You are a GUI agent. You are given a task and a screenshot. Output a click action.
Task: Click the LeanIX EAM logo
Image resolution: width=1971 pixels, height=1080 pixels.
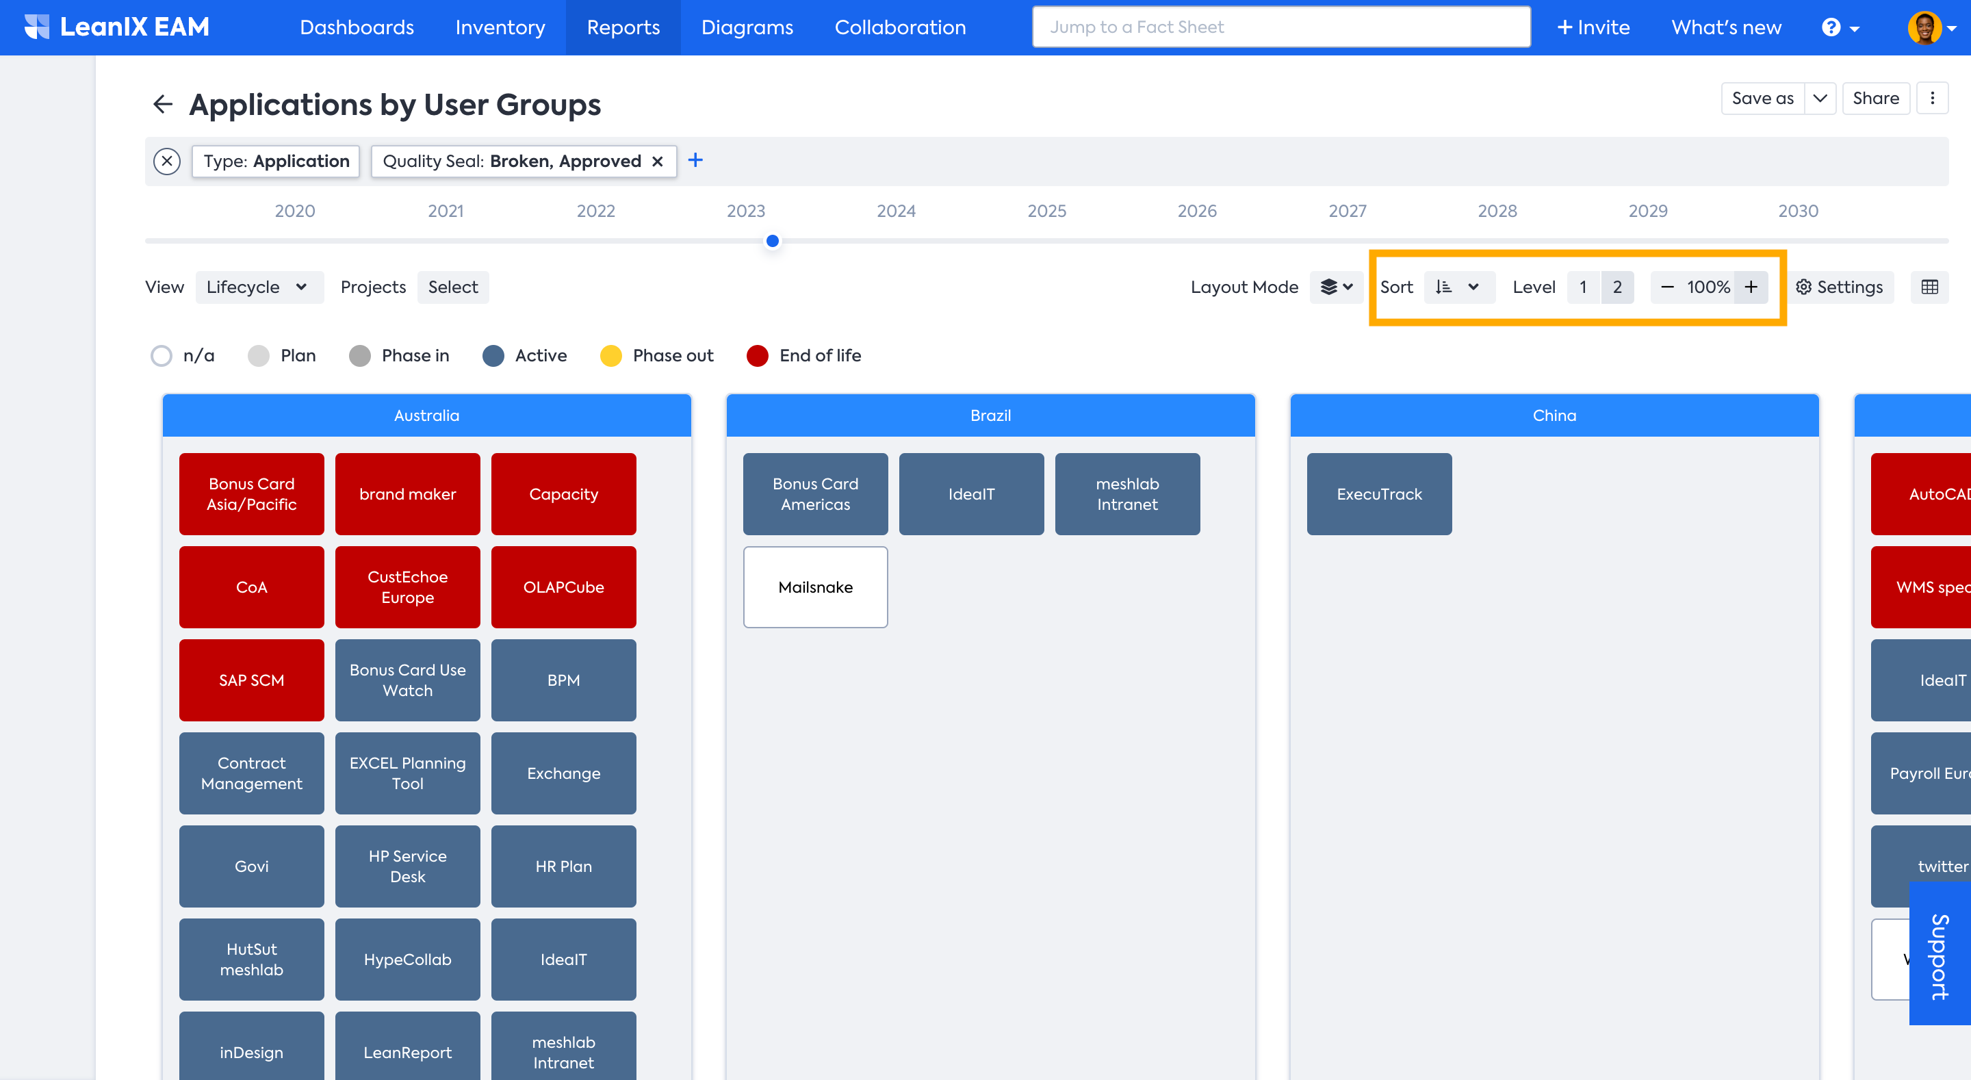click(117, 27)
